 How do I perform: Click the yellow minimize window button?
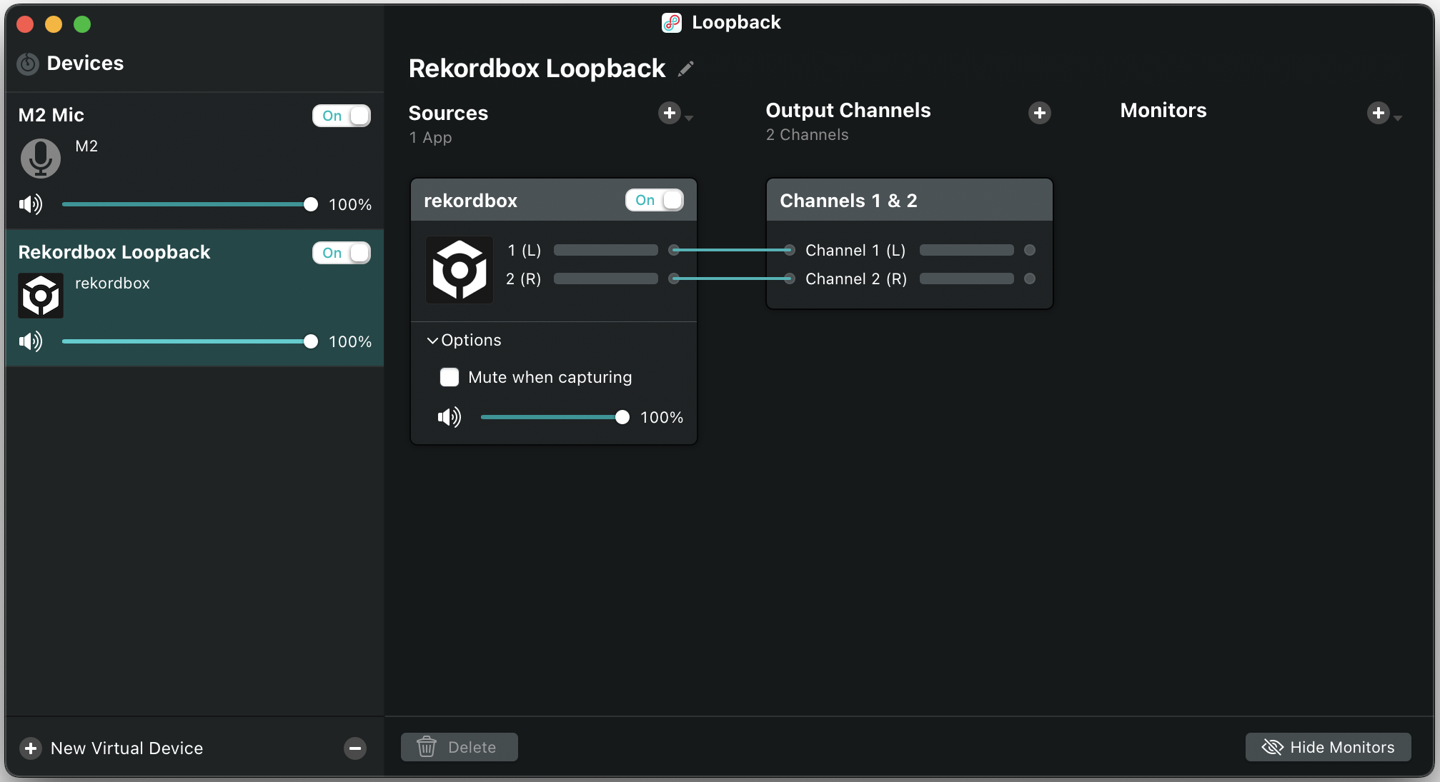click(54, 24)
